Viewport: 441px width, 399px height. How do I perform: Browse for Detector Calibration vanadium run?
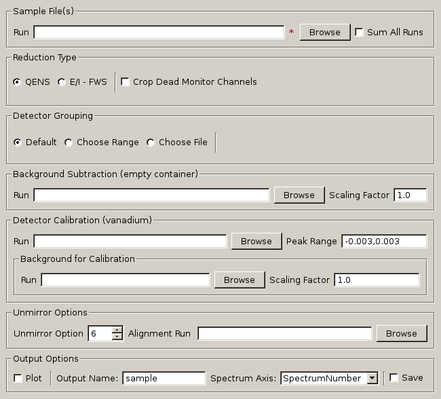[x=256, y=242]
